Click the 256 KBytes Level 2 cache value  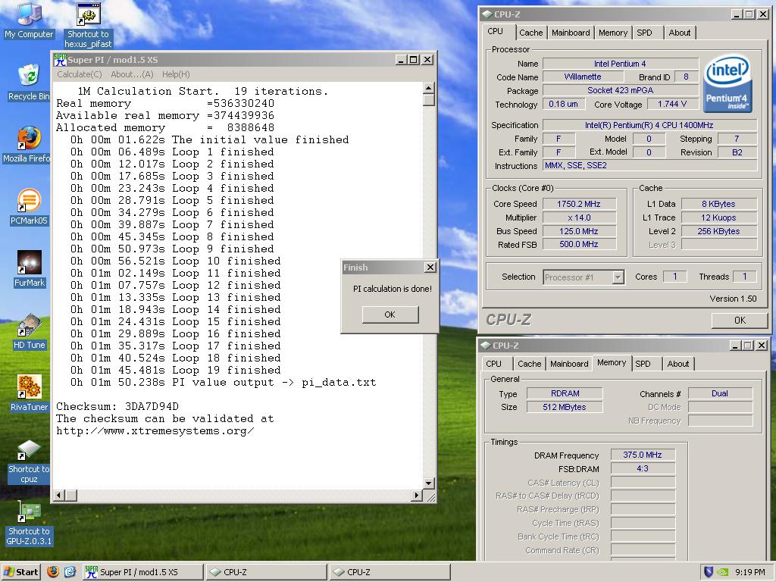718,231
